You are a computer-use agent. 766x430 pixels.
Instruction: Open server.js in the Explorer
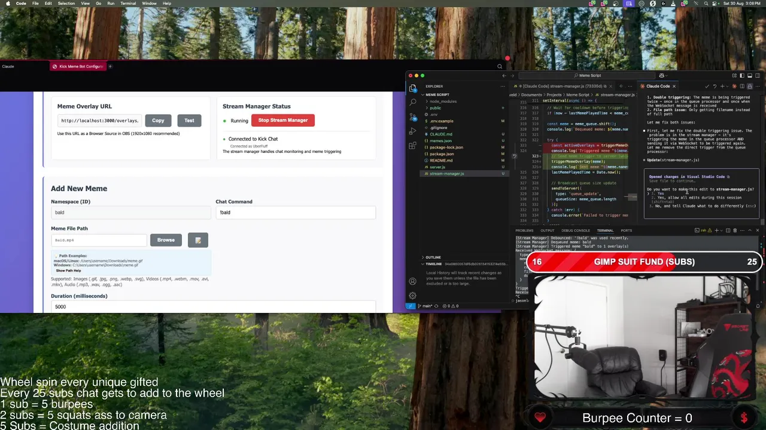pyautogui.click(x=437, y=167)
